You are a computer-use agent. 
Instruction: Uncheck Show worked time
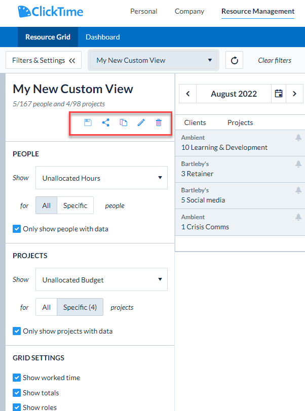coord(17,378)
